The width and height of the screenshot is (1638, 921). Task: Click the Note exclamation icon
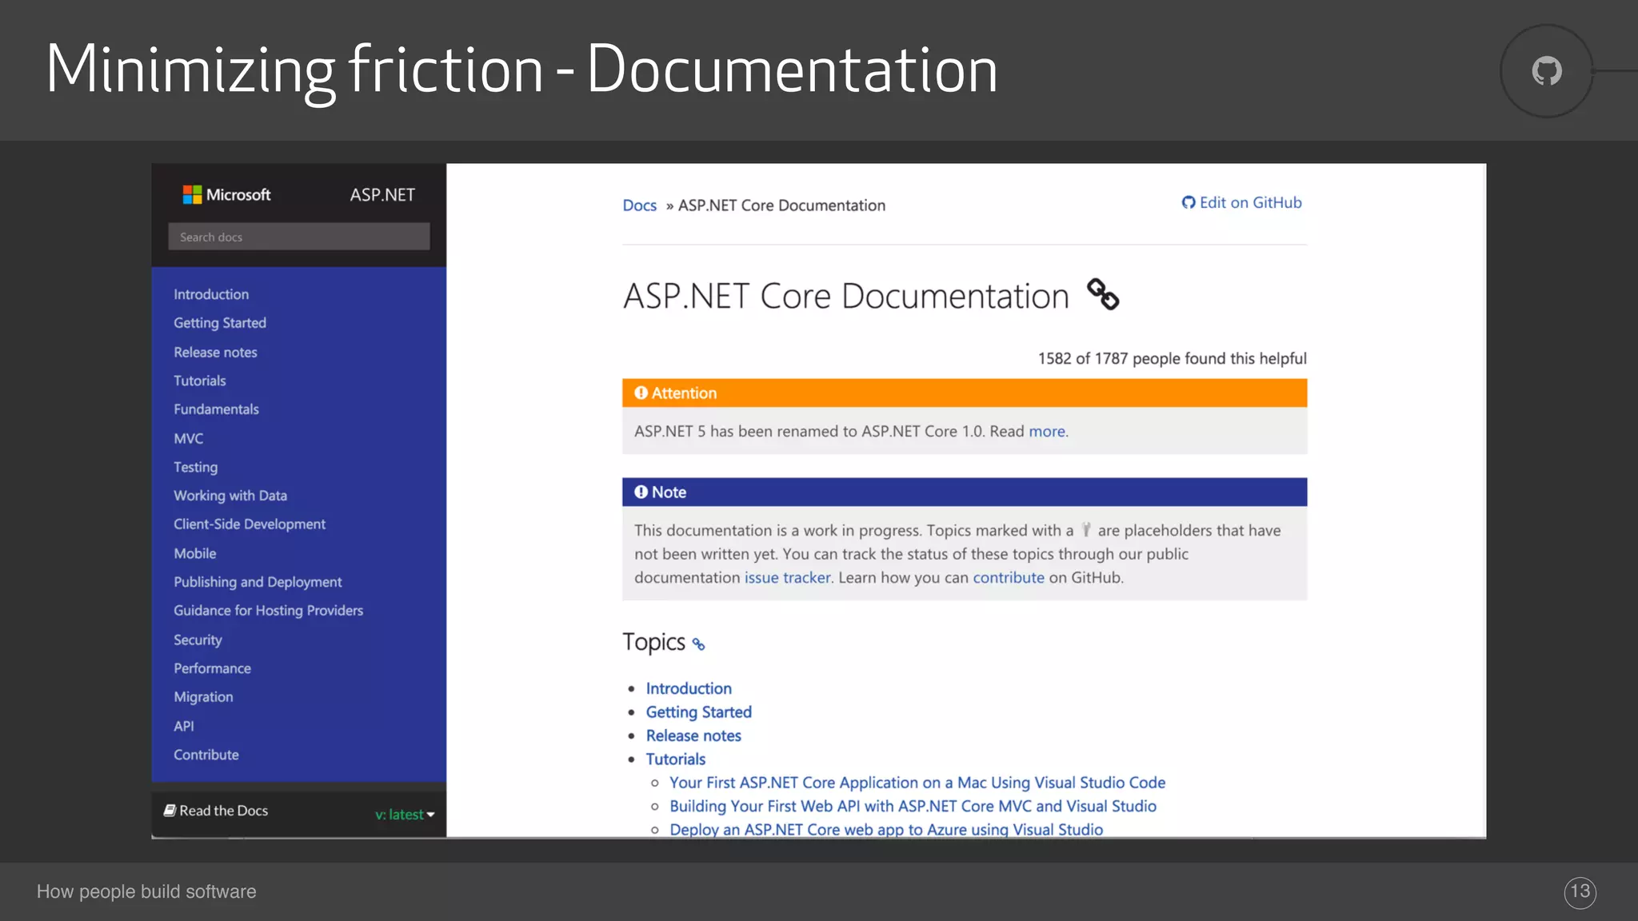point(641,492)
